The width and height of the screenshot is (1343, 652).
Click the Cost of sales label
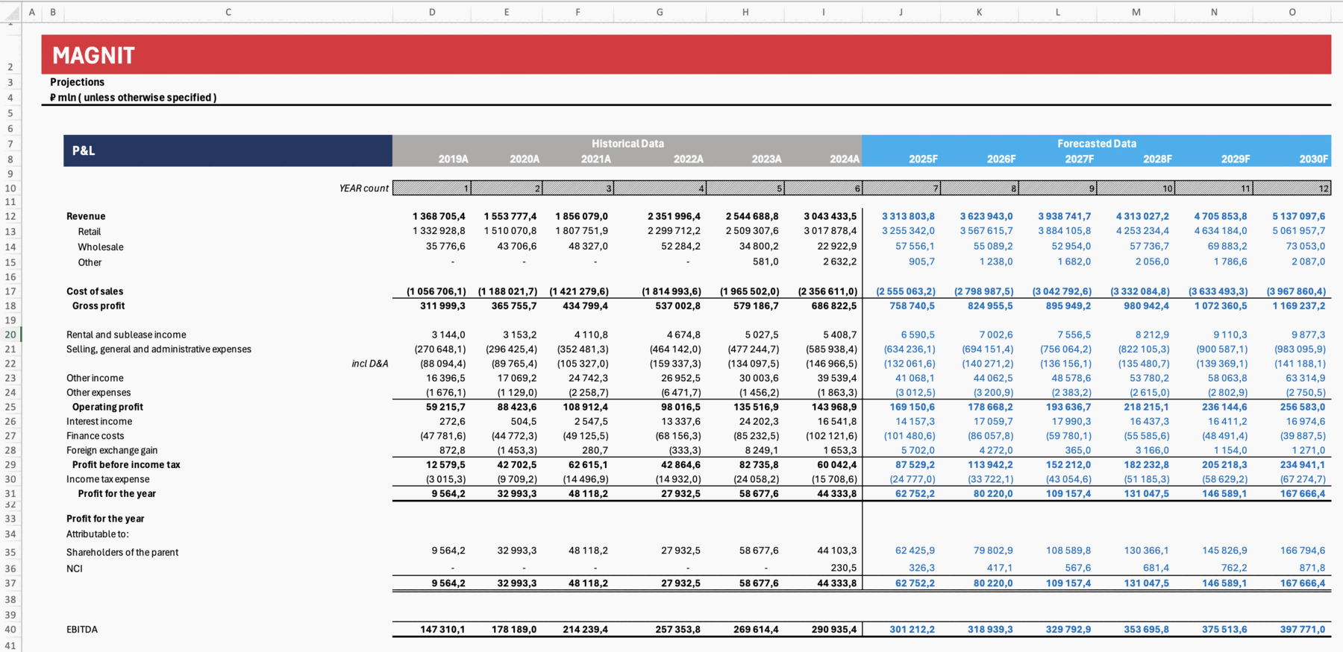[95, 291]
